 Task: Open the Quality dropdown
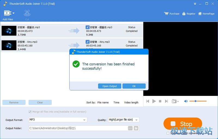(123, 120)
